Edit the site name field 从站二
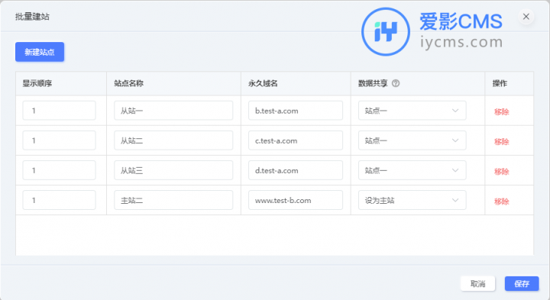The image size is (550, 300). coord(173,140)
